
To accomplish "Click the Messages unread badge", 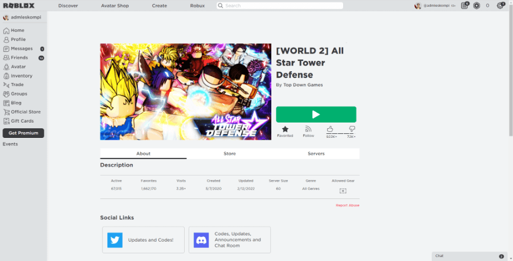I will point(42,49).
